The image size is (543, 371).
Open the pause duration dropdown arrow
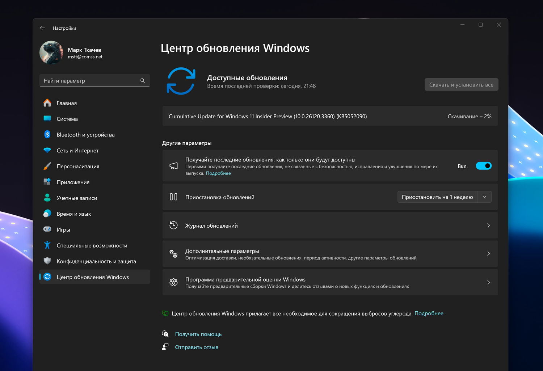[485, 197]
